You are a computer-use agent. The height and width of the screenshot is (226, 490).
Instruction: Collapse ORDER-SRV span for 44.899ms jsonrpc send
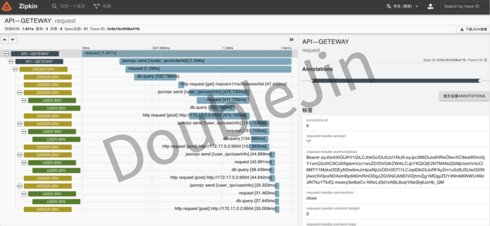pyautogui.click(x=20, y=155)
